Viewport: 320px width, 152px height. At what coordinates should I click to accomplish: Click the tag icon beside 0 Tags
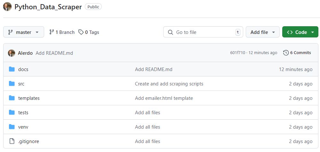81,32
